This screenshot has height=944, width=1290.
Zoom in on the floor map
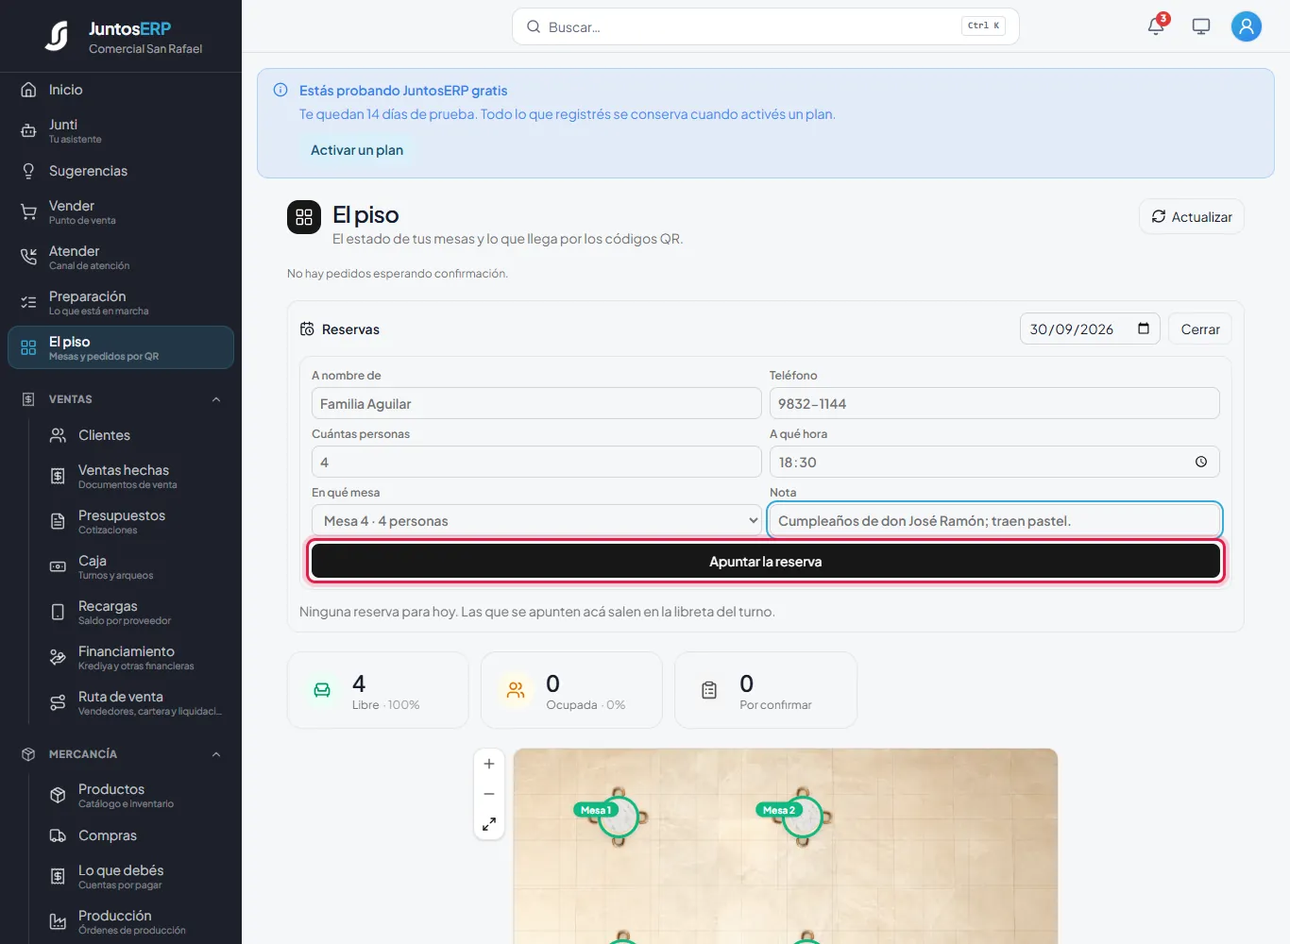tap(489, 764)
